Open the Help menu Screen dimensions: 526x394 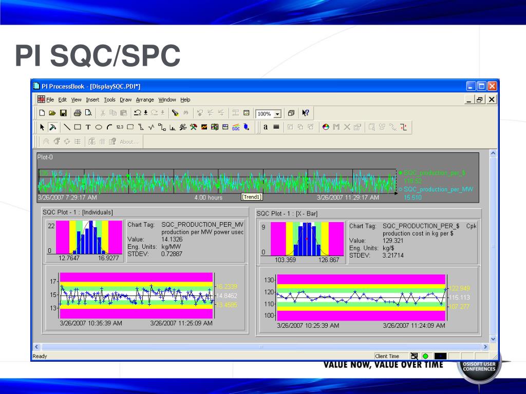(x=185, y=100)
